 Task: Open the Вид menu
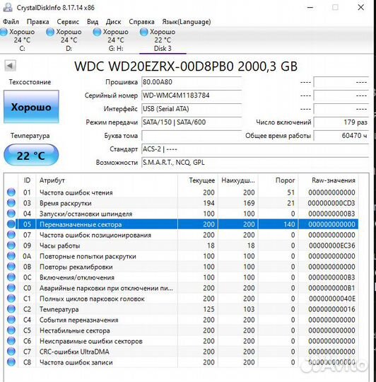(x=93, y=22)
